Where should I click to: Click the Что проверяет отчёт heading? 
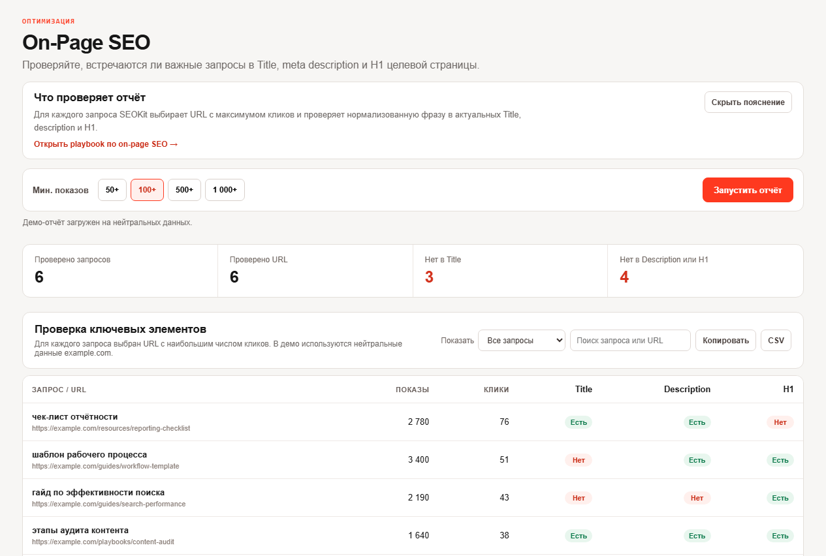click(x=89, y=98)
